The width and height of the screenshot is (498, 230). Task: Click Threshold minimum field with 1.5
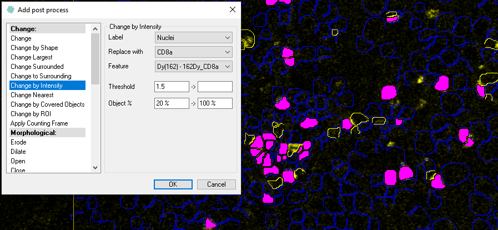(x=172, y=87)
